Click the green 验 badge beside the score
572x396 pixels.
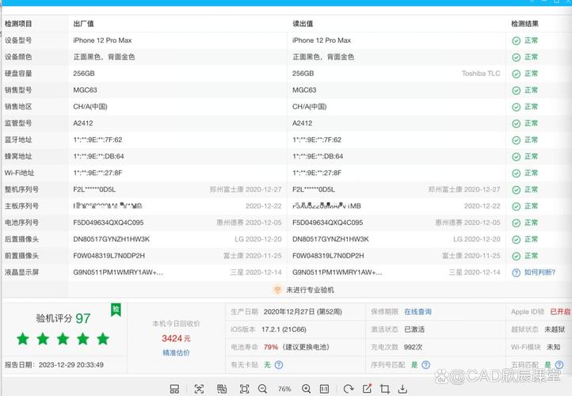116,310
